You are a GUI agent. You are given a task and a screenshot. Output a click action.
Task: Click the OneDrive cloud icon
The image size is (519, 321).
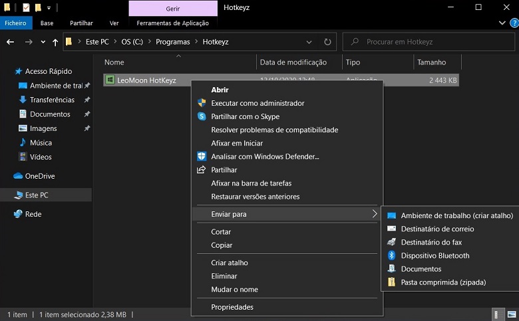point(18,176)
